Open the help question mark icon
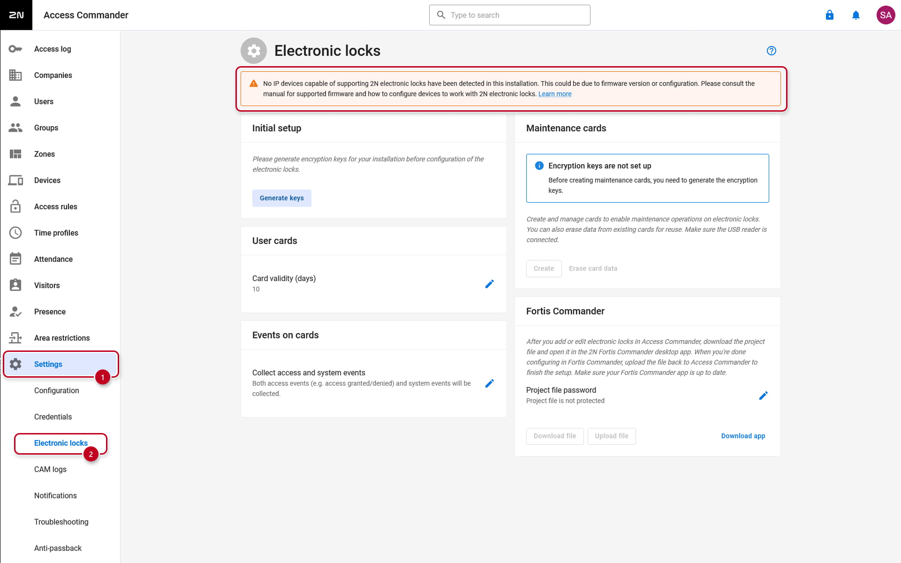This screenshot has height=563, width=901. point(771,51)
